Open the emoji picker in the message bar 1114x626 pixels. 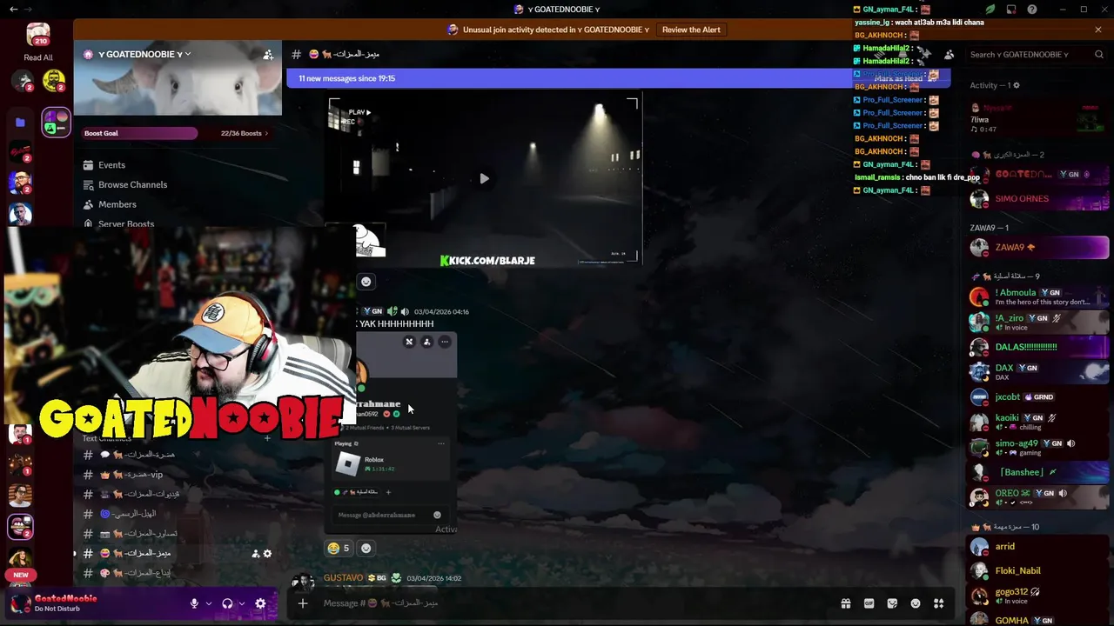click(916, 603)
